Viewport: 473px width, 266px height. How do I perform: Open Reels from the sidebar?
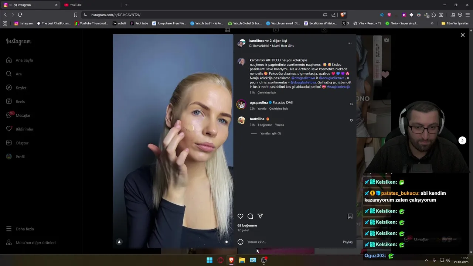point(16,102)
